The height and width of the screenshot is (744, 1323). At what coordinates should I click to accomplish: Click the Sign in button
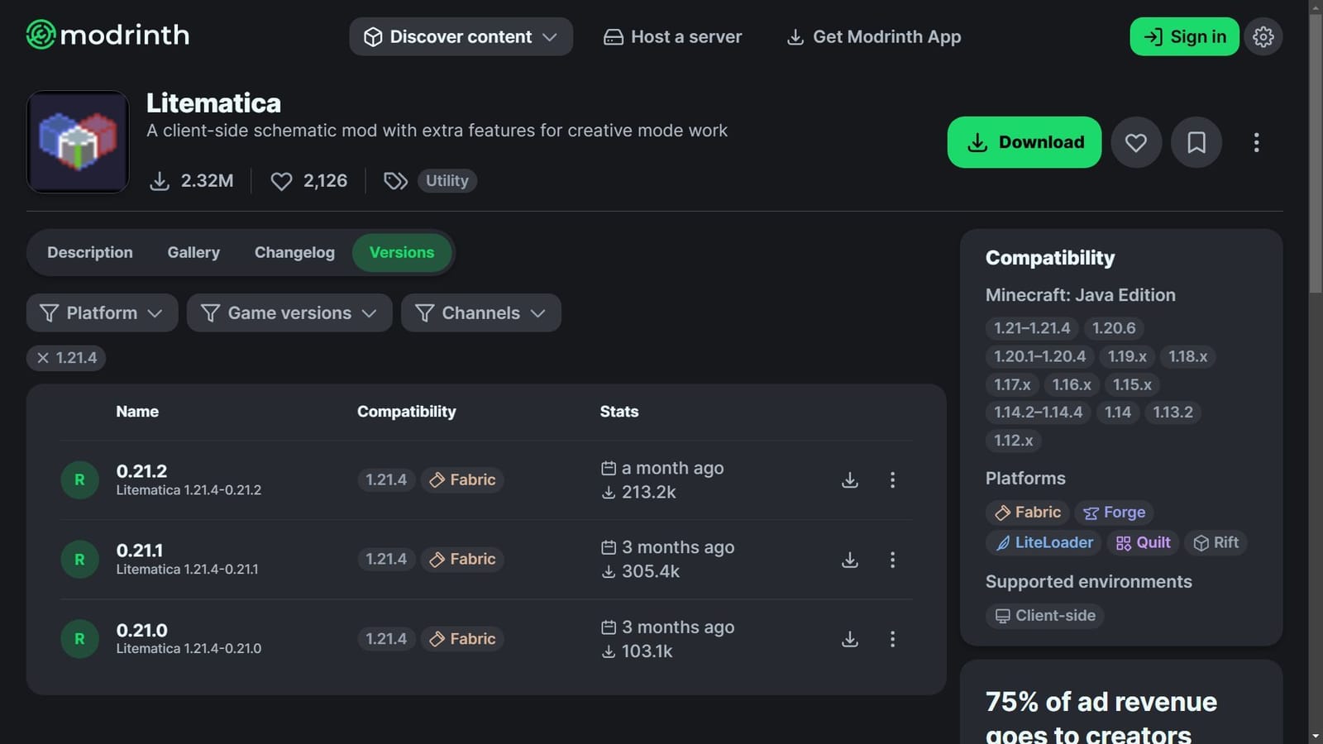(x=1184, y=37)
